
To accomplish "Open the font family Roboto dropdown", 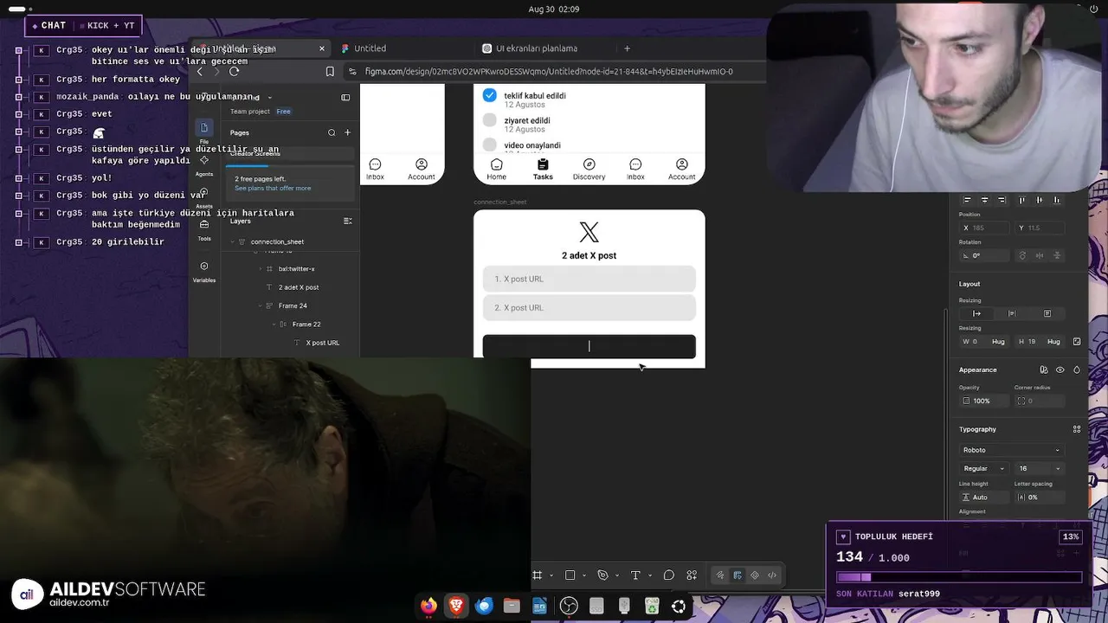I will coord(1011,450).
